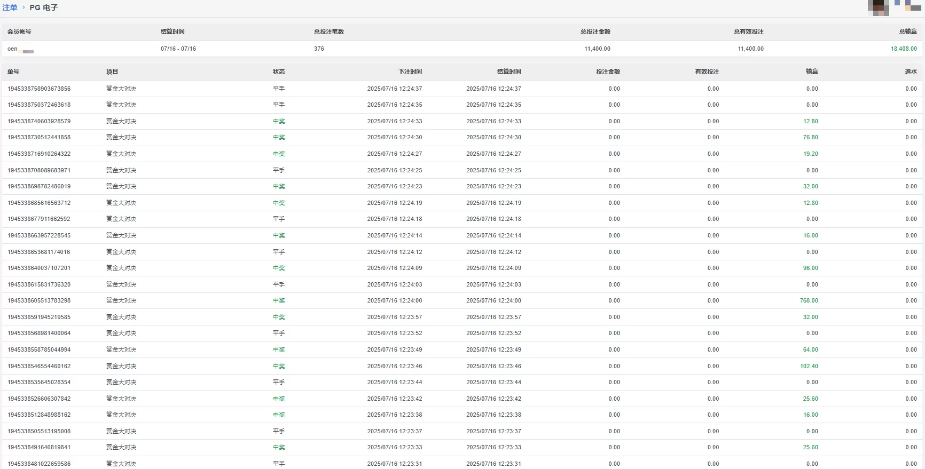
Task: Click 平手 status at 12:24:25 row
Action: coord(279,170)
